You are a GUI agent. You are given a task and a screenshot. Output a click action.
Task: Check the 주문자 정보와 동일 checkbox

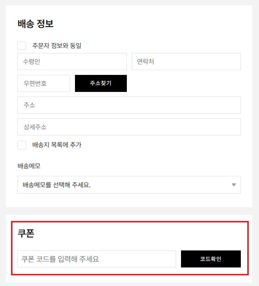point(22,46)
